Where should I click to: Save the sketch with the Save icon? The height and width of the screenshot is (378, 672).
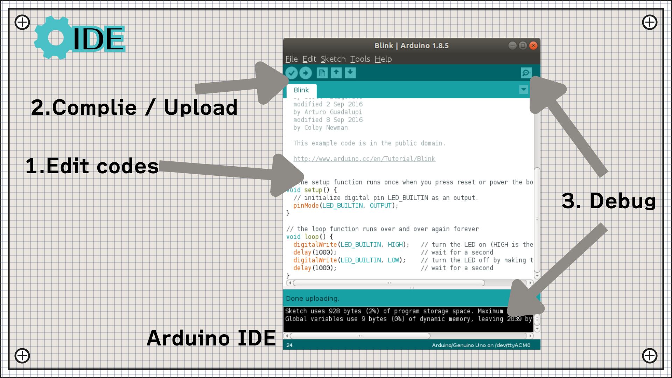350,73
